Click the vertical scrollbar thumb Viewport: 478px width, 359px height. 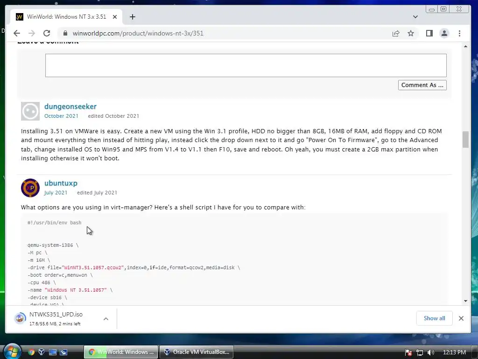(465, 139)
